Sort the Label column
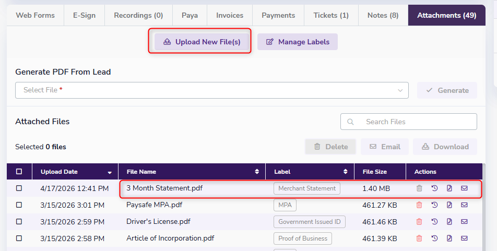The width and height of the screenshot is (497, 251). click(x=345, y=172)
